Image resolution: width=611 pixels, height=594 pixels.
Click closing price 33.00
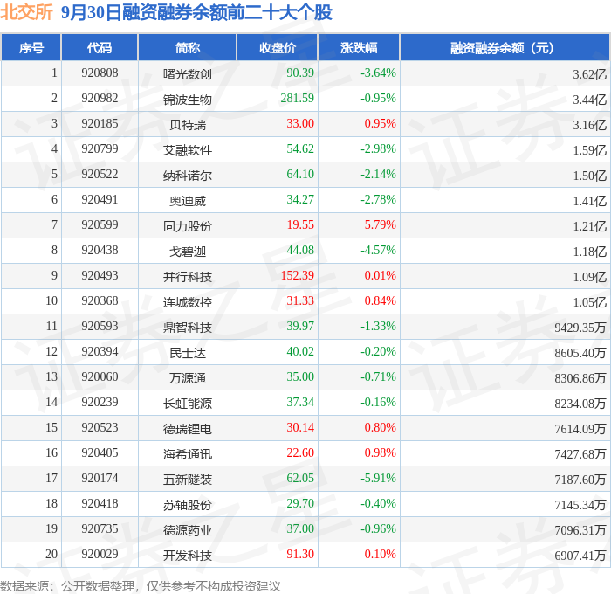pos(300,124)
